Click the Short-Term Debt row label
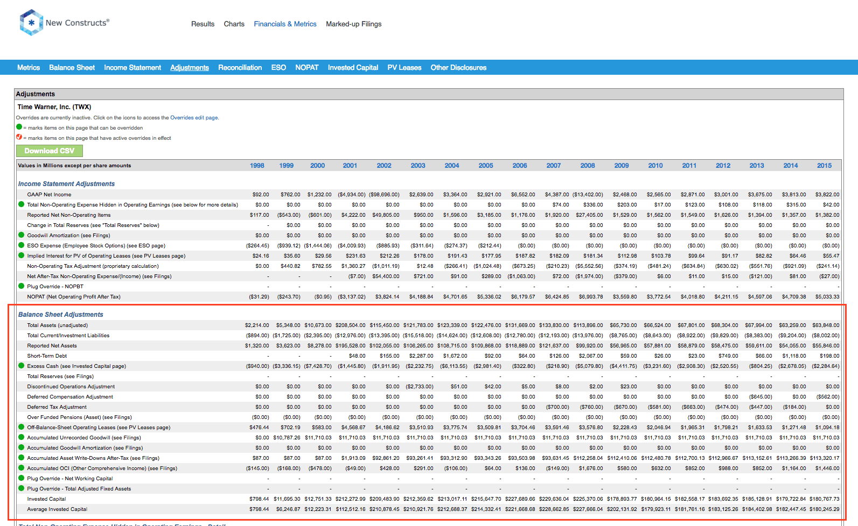 coord(47,356)
